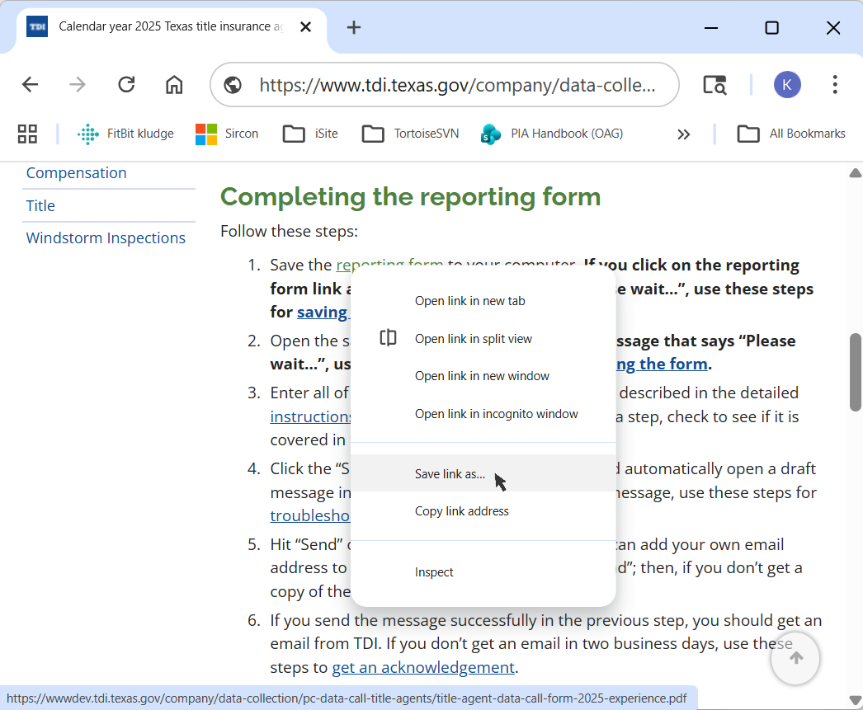This screenshot has height=710, width=863.
Task: Open the search tabs icon
Action: click(714, 85)
